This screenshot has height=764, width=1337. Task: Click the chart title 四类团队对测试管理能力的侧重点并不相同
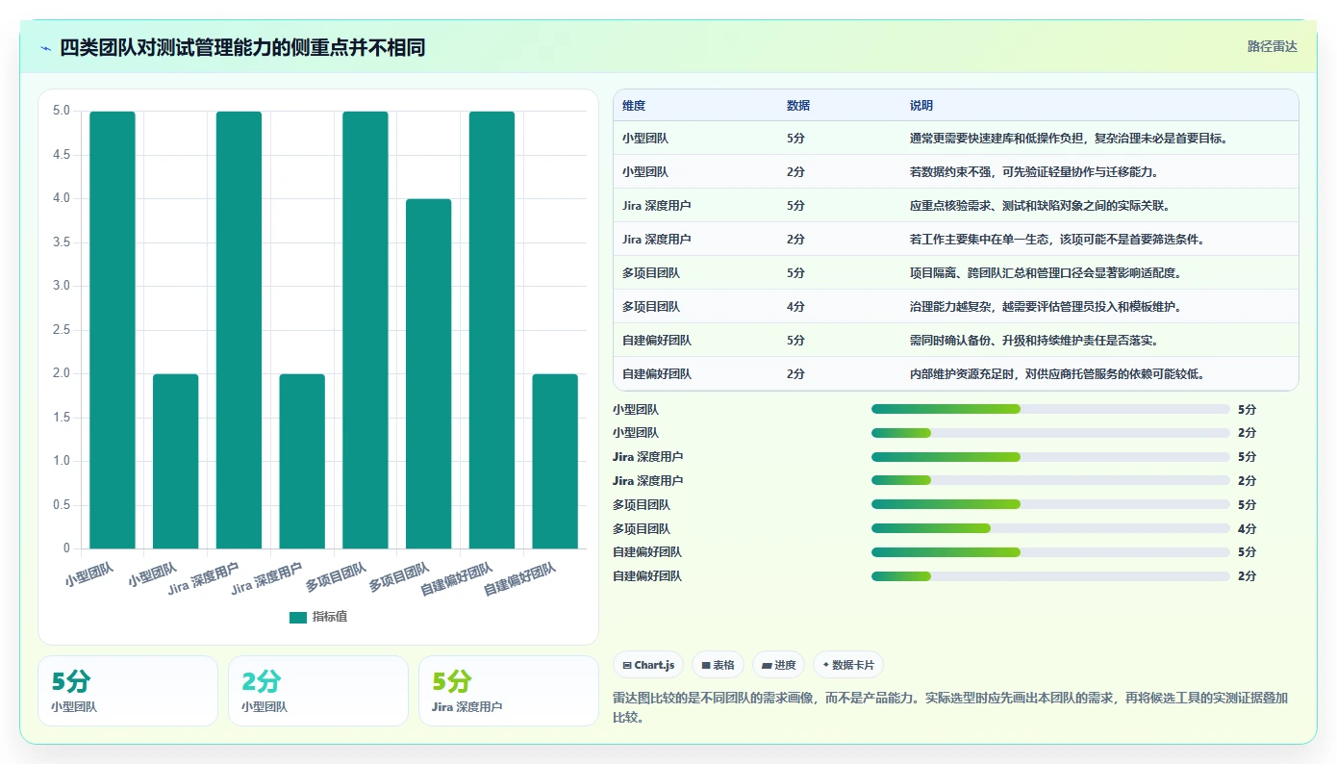pos(242,47)
